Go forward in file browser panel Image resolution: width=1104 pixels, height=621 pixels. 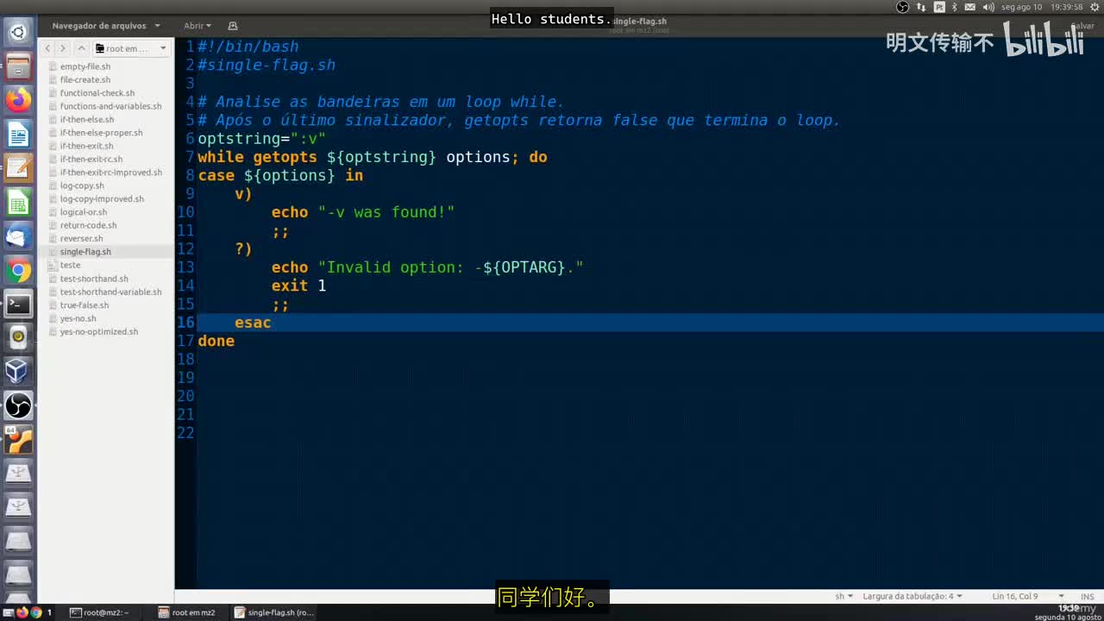click(63, 48)
